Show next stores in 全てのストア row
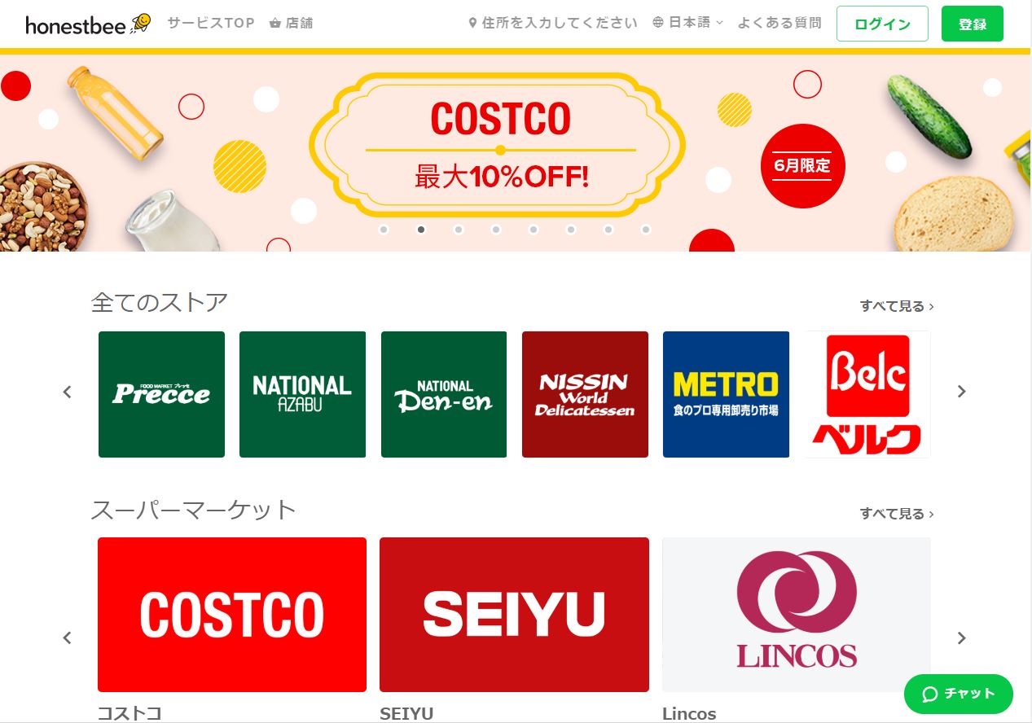The image size is (1032, 723). tap(961, 392)
